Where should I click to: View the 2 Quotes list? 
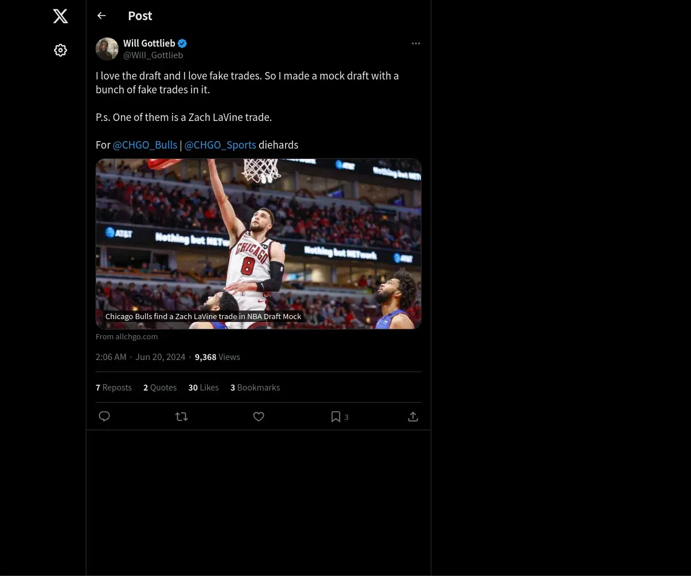160,388
